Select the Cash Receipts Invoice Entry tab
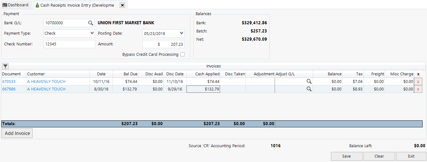The height and width of the screenshot is (162, 427). pyautogui.click(x=76, y=5)
